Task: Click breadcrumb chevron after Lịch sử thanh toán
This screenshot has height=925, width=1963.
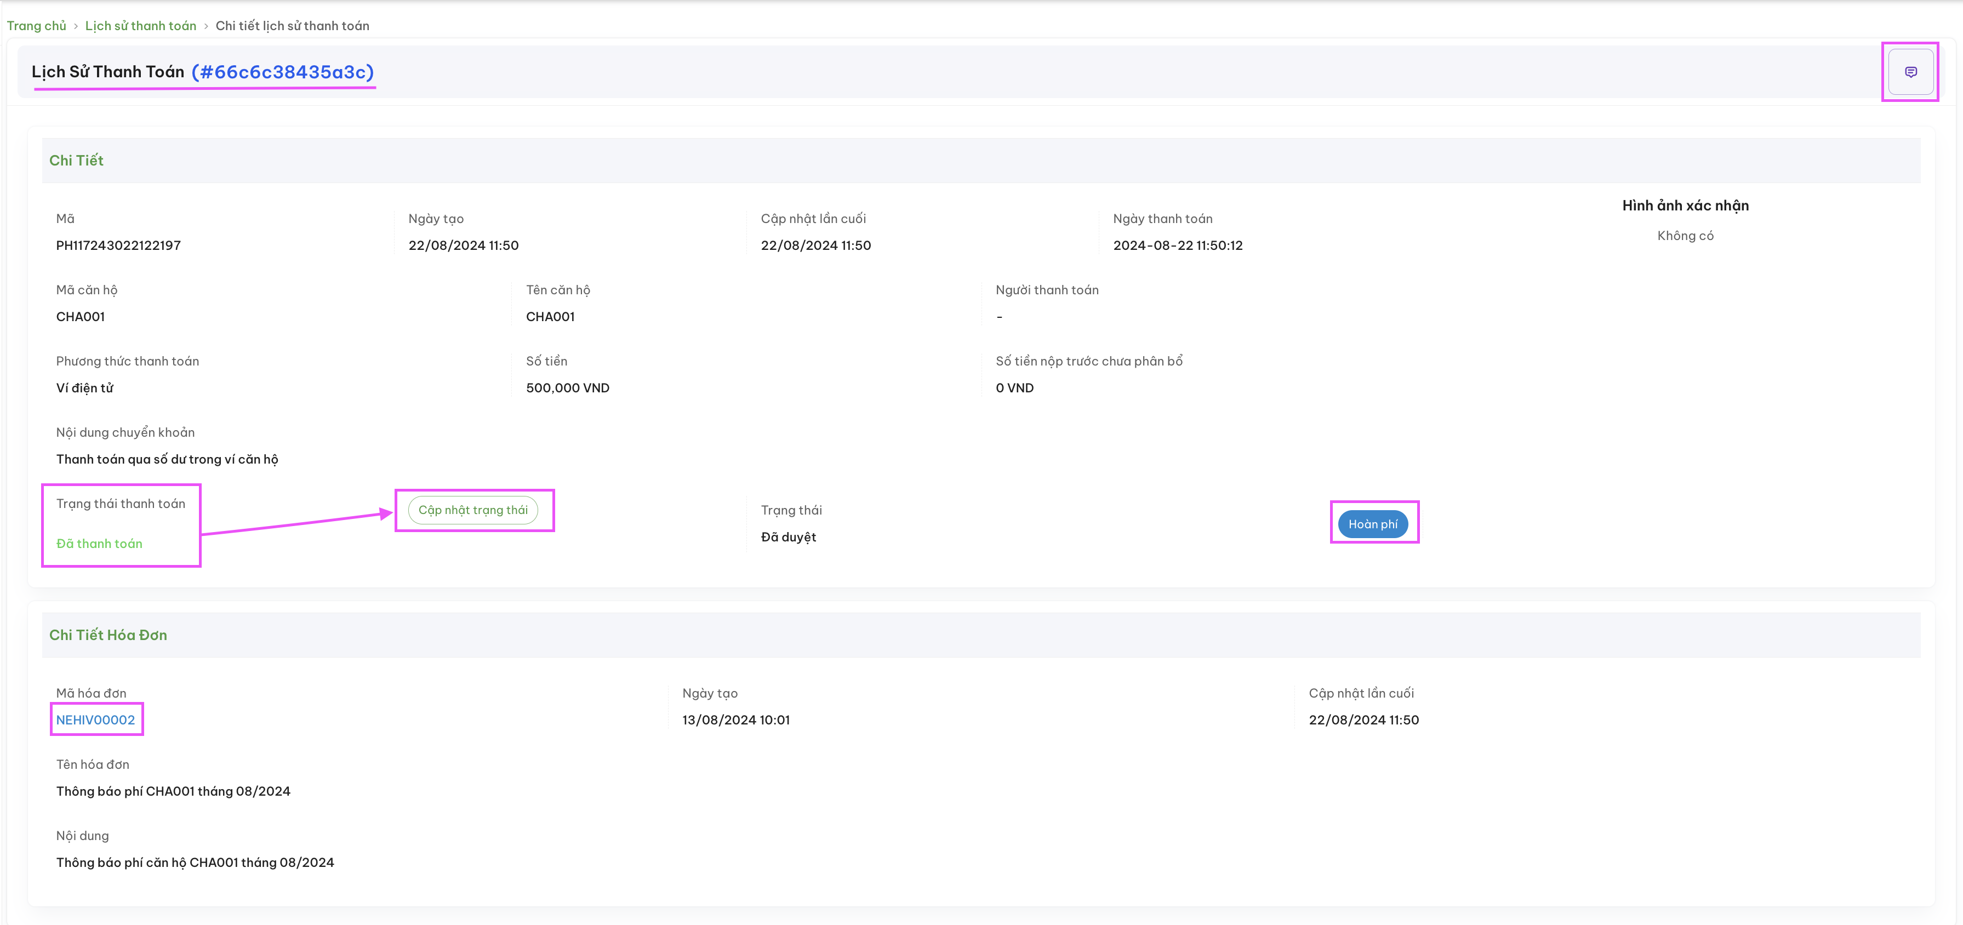Action: [206, 26]
